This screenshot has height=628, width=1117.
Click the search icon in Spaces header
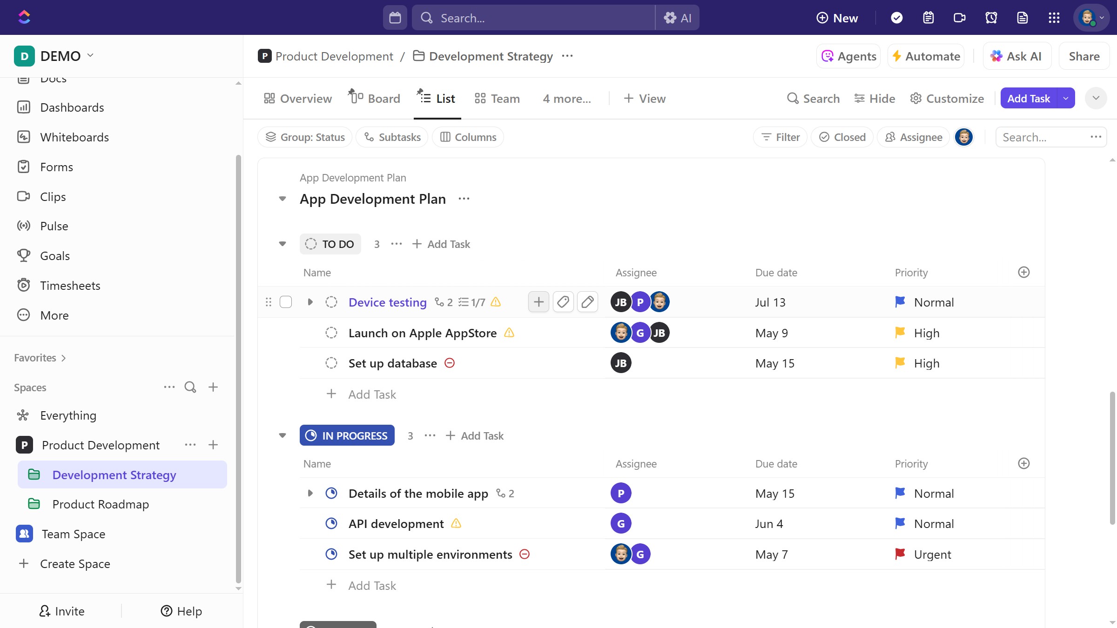pos(190,387)
